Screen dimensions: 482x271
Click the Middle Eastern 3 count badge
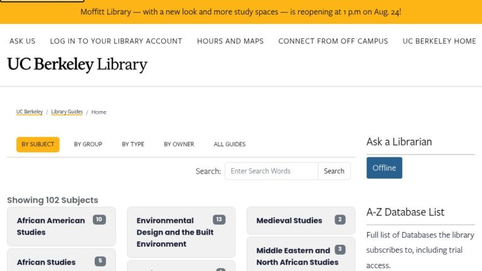(x=340, y=250)
